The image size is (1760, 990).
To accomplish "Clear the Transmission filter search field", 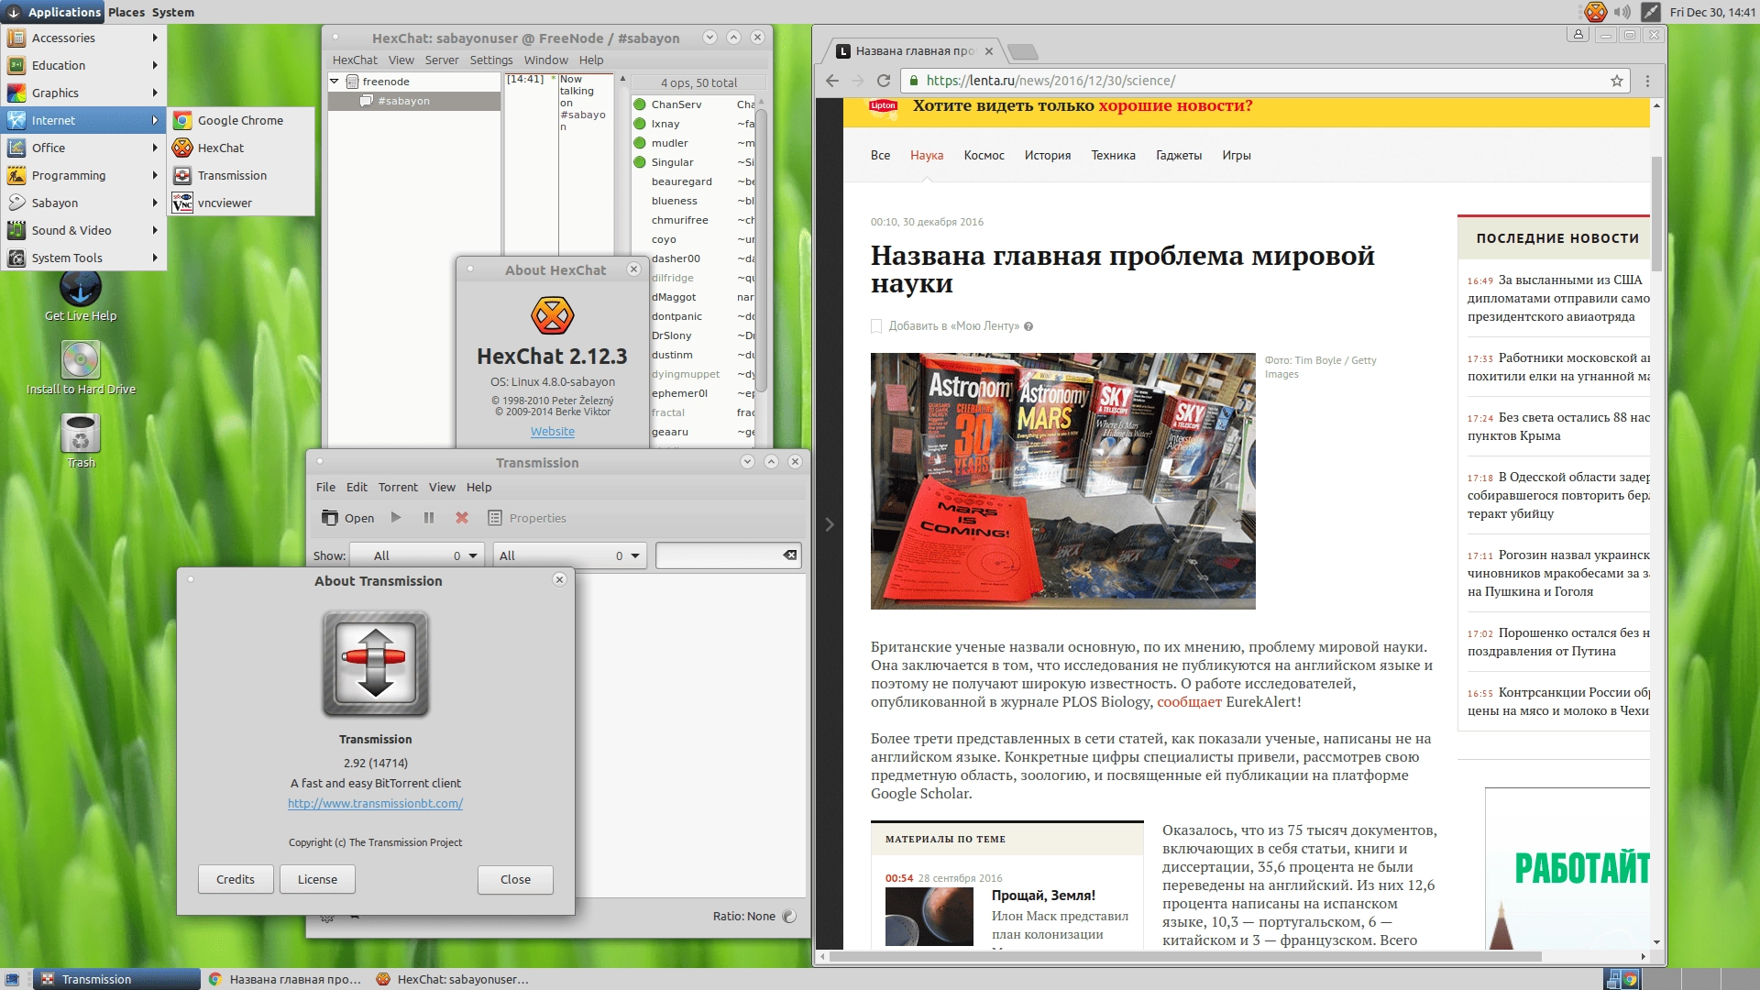I will [x=789, y=555].
